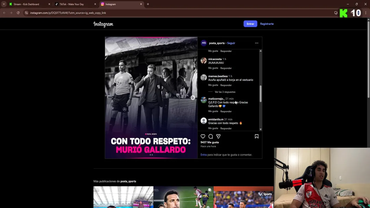Click 'Hace una hora' post timestamp
The image size is (370, 208).
tap(208, 146)
